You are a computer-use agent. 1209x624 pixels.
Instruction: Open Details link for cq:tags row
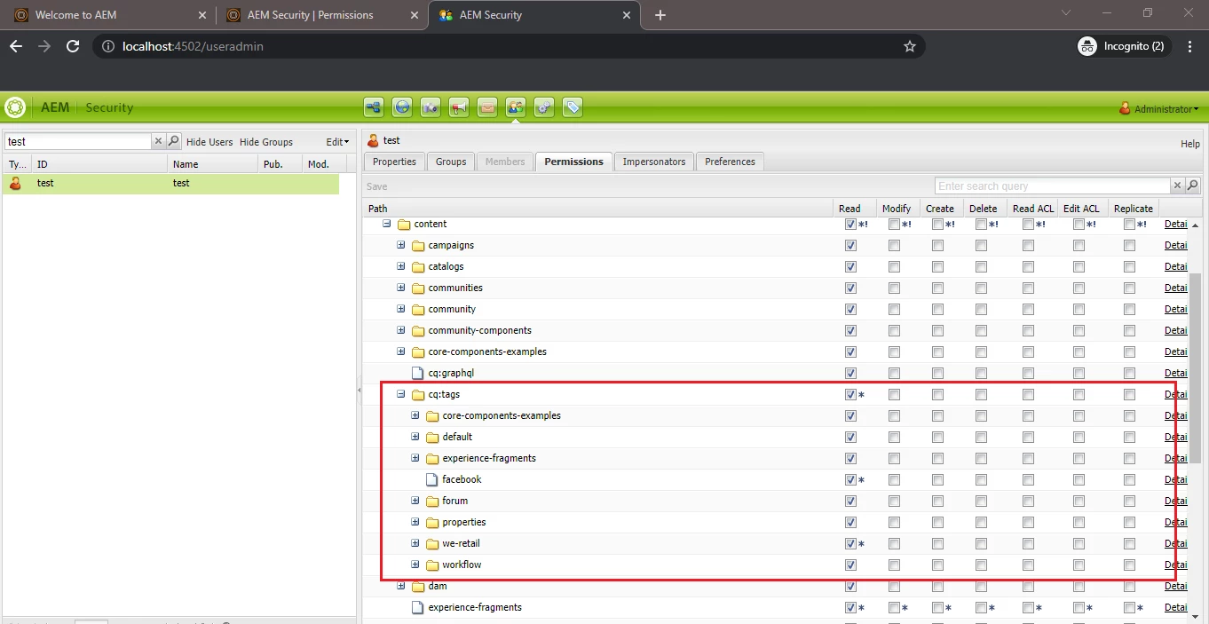(x=1176, y=394)
